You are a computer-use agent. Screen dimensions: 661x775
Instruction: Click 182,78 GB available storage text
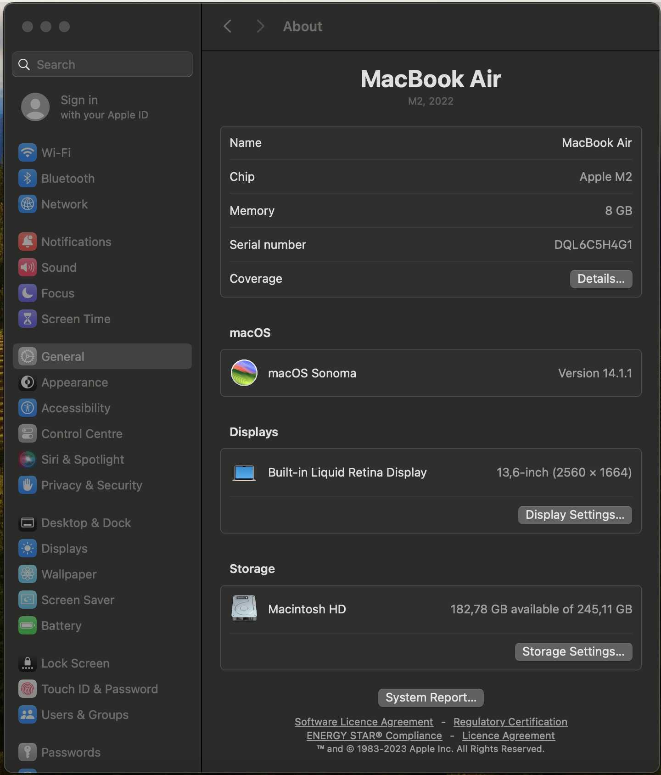point(541,609)
